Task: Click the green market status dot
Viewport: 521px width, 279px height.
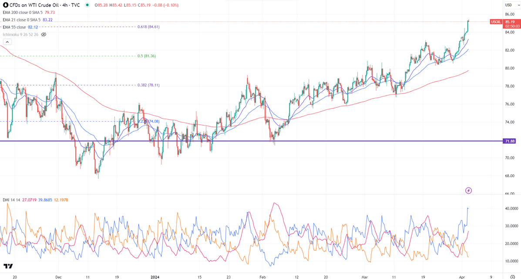Action: click(87, 5)
